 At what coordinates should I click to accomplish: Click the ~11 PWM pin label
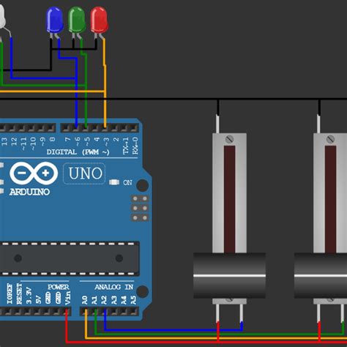(23, 143)
